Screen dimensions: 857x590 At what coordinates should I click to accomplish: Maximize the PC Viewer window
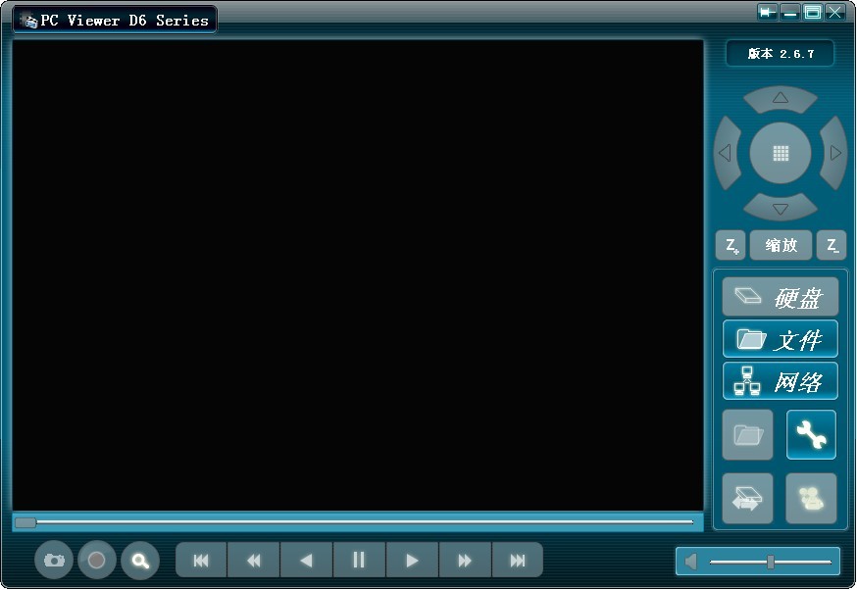pos(813,13)
